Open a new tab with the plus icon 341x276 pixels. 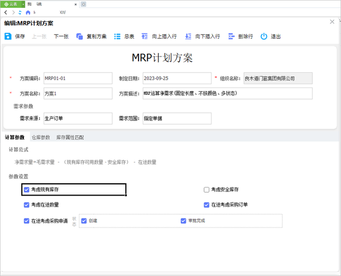84,4
